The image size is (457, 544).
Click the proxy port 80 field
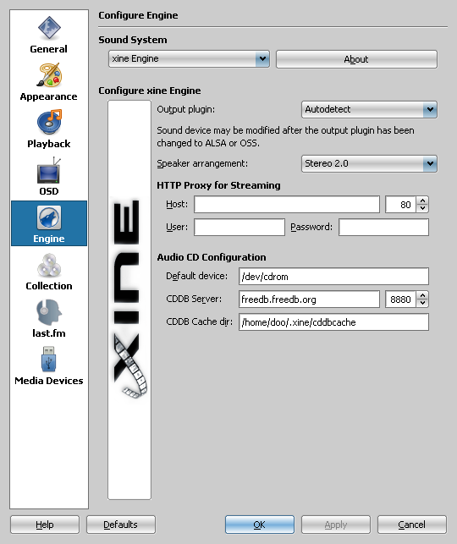click(x=400, y=205)
